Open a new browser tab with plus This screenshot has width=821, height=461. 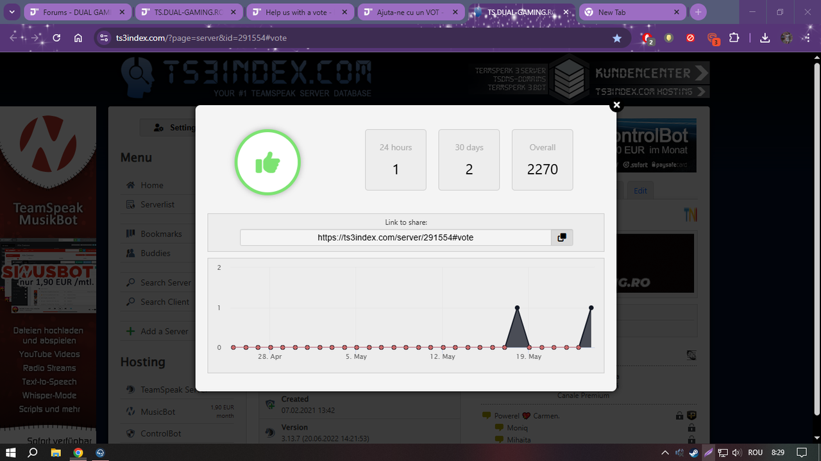(698, 12)
